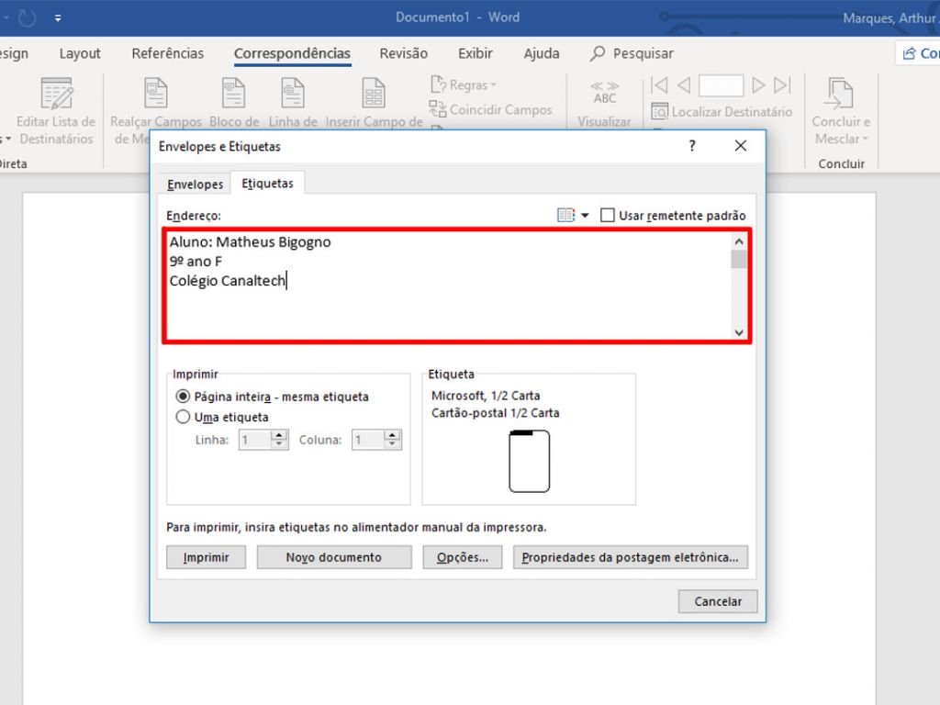Close the Envelopes e Etiquetas dialog
Screen dimensions: 940x705
[x=741, y=146]
